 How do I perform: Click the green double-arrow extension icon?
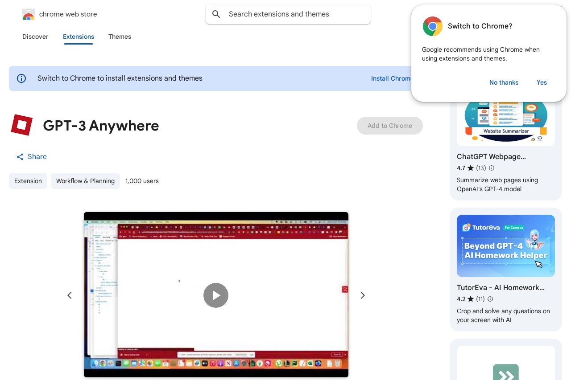tap(506, 372)
